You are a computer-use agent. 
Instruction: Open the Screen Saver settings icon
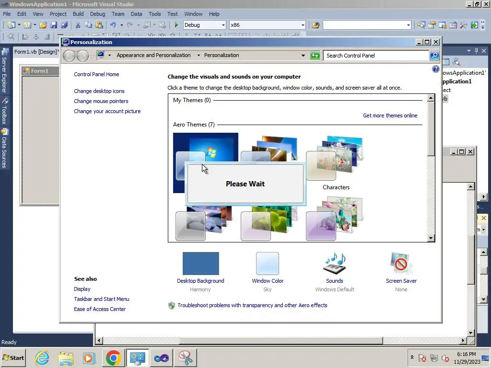click(x=401, y=264)
